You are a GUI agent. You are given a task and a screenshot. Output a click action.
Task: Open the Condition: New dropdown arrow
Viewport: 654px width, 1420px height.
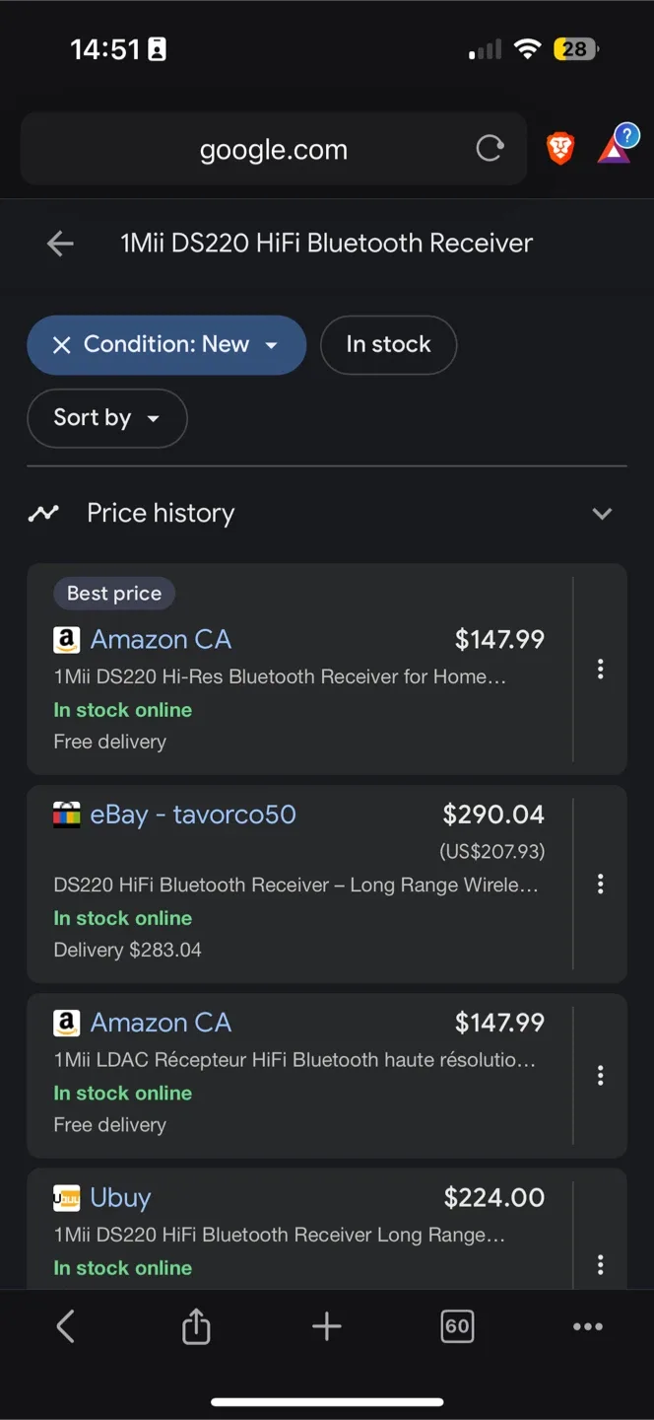click(x=272, y=345)
